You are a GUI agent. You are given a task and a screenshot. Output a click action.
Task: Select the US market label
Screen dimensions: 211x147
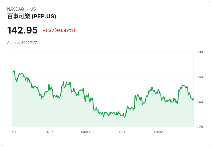(x=33, y=9)
